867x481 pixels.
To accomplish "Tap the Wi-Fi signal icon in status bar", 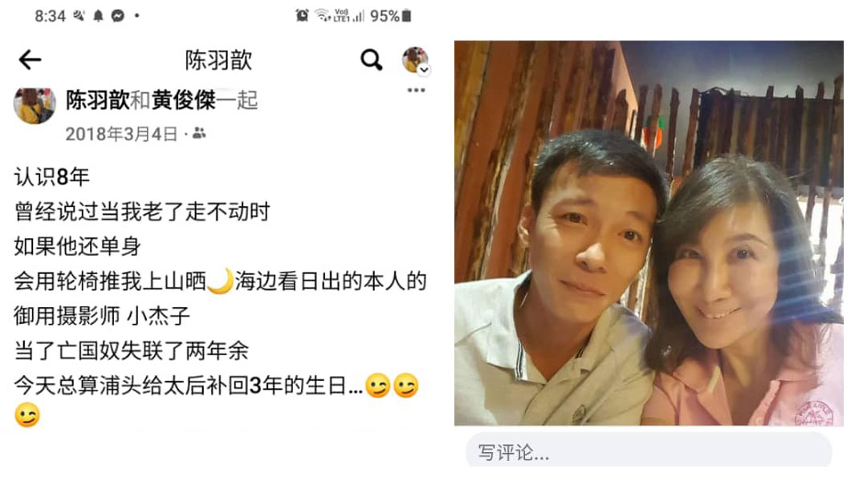I will pyautogui.click(x=323, y=15).
